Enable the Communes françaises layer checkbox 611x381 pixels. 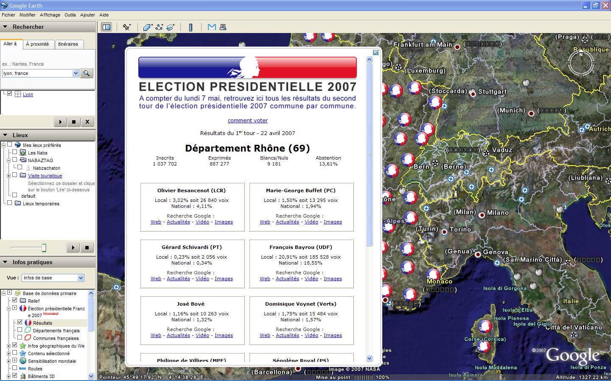20,338
